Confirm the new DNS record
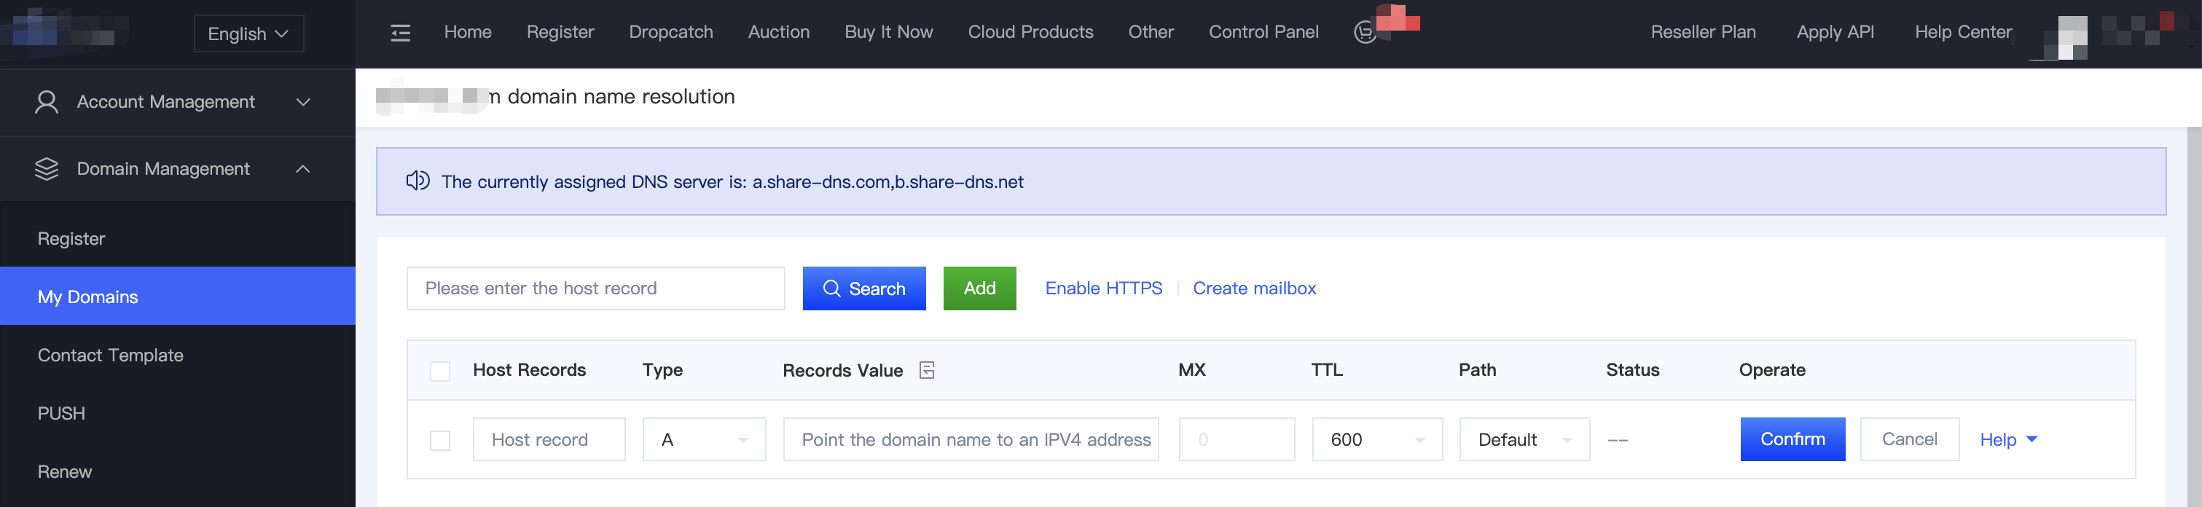Viewport: 2202px width, 507px height. click(x=1792, y=439)
